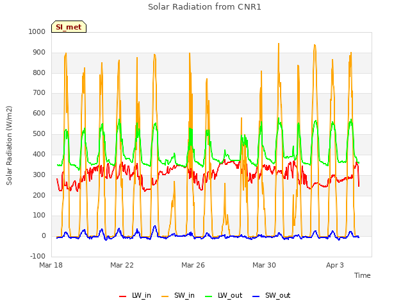Click the blue SW_out legend swatch
This screenshot has height=308, width=410.
(256, 296)
